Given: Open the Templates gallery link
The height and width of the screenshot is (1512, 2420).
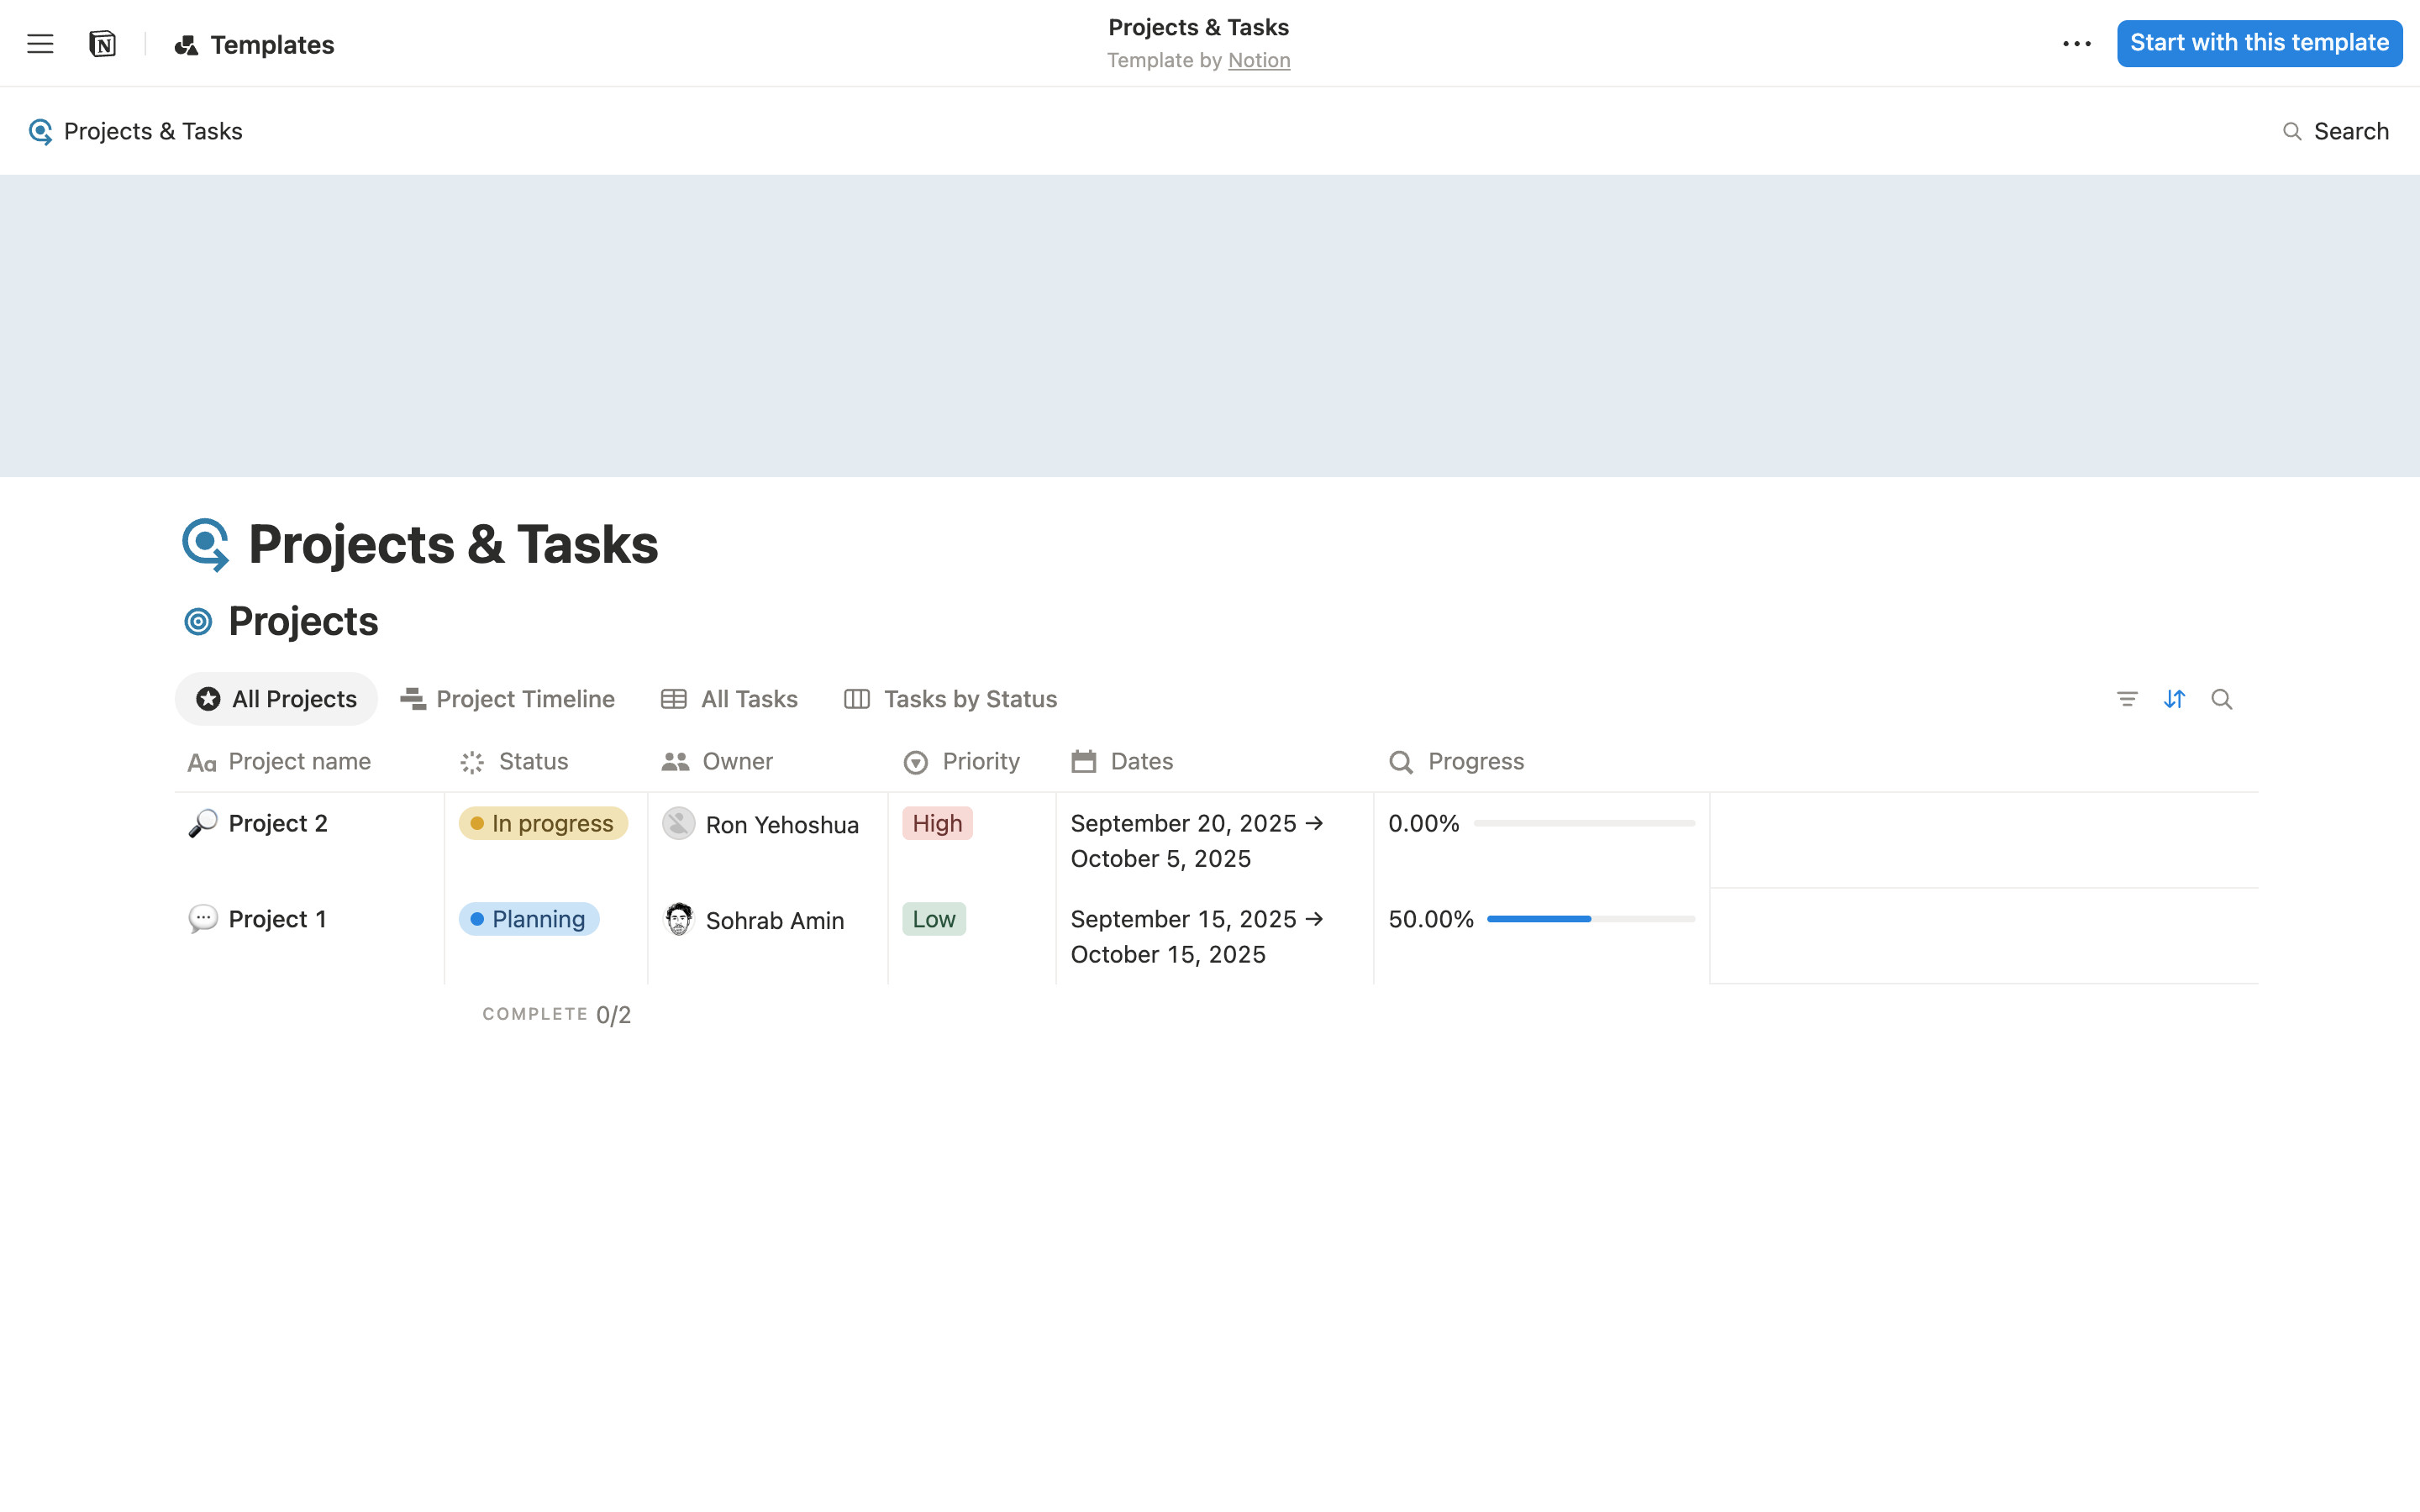Looking at the screenshot, I should tap(254, 45).
